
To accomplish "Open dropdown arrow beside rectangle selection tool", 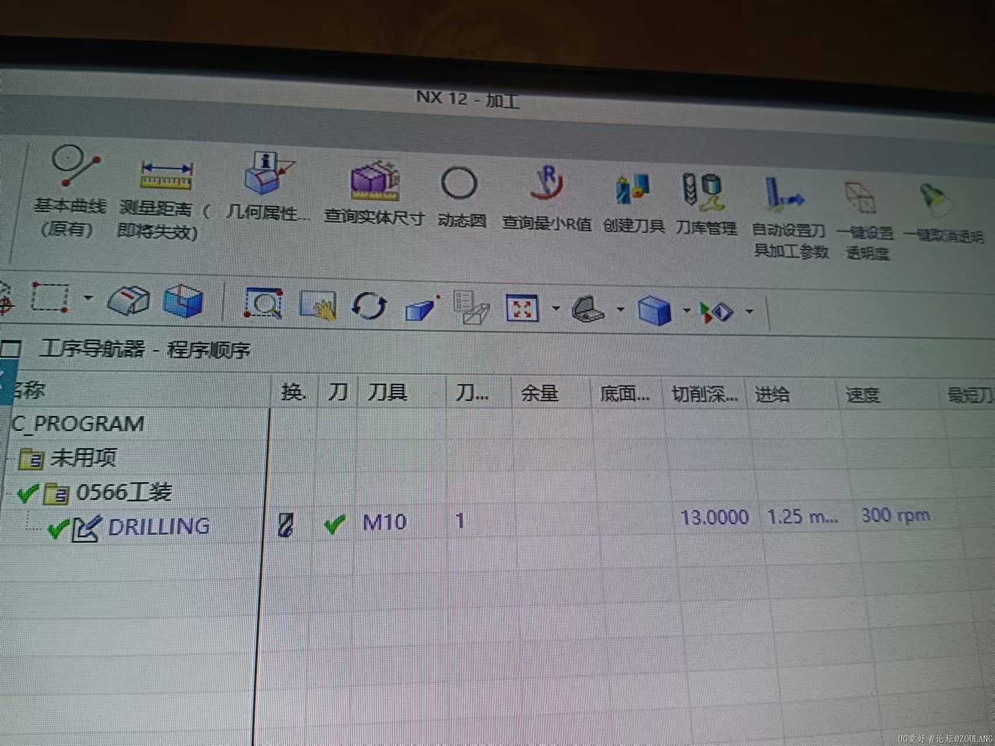I will 88,298.
